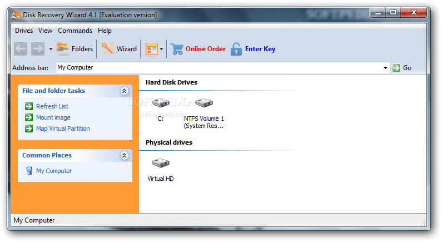
Task: Click the view layout icon in toolbar
Action: (151, 49)
